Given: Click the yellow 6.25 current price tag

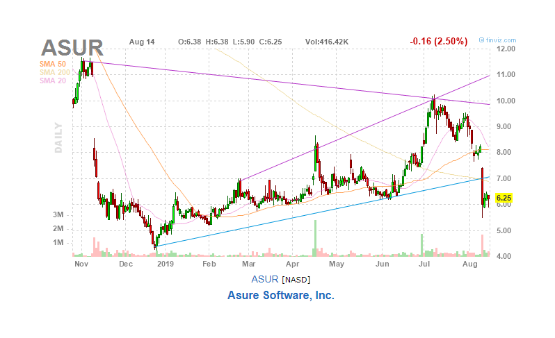Looking at the screenshot, I should click(504, 198).
